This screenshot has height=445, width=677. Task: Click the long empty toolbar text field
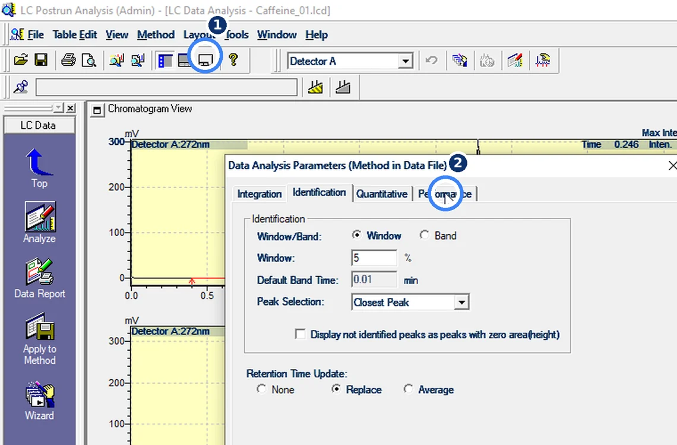click(x=166, y=87)
